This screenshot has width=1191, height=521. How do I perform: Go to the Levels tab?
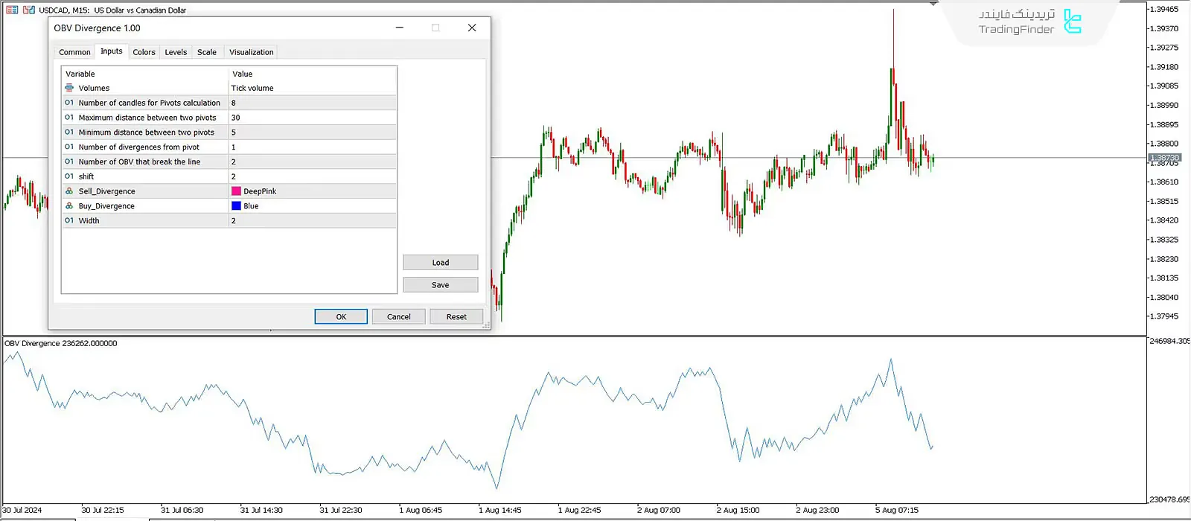[176, 52]
